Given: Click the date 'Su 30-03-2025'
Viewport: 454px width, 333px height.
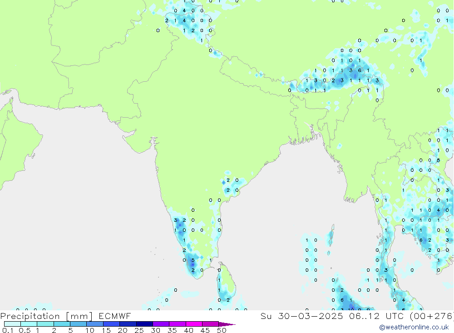Looking at the screenshot, I should 301,316.
